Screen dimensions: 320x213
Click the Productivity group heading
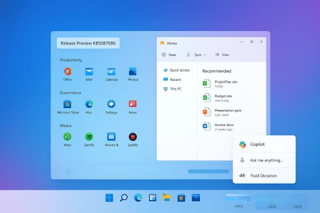pyautogui.click(x=71, y=60)
